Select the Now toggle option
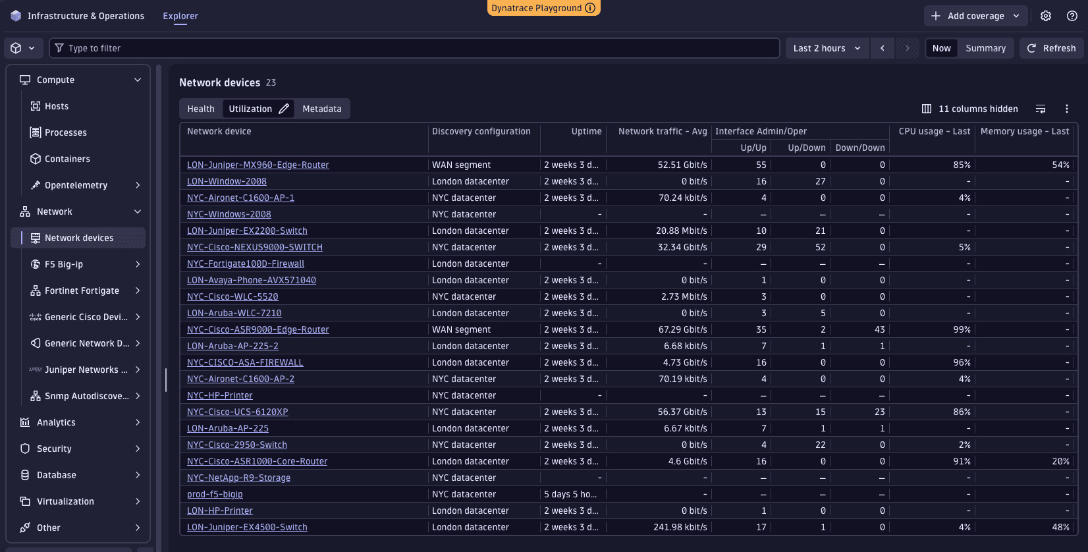This screenshot has height=552, width=1088. tap(942, 48)
